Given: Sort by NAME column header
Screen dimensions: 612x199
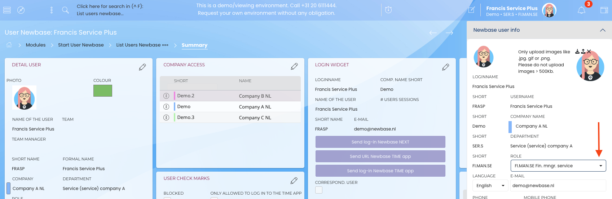Looking at the screenshot, I should point(245,81).
